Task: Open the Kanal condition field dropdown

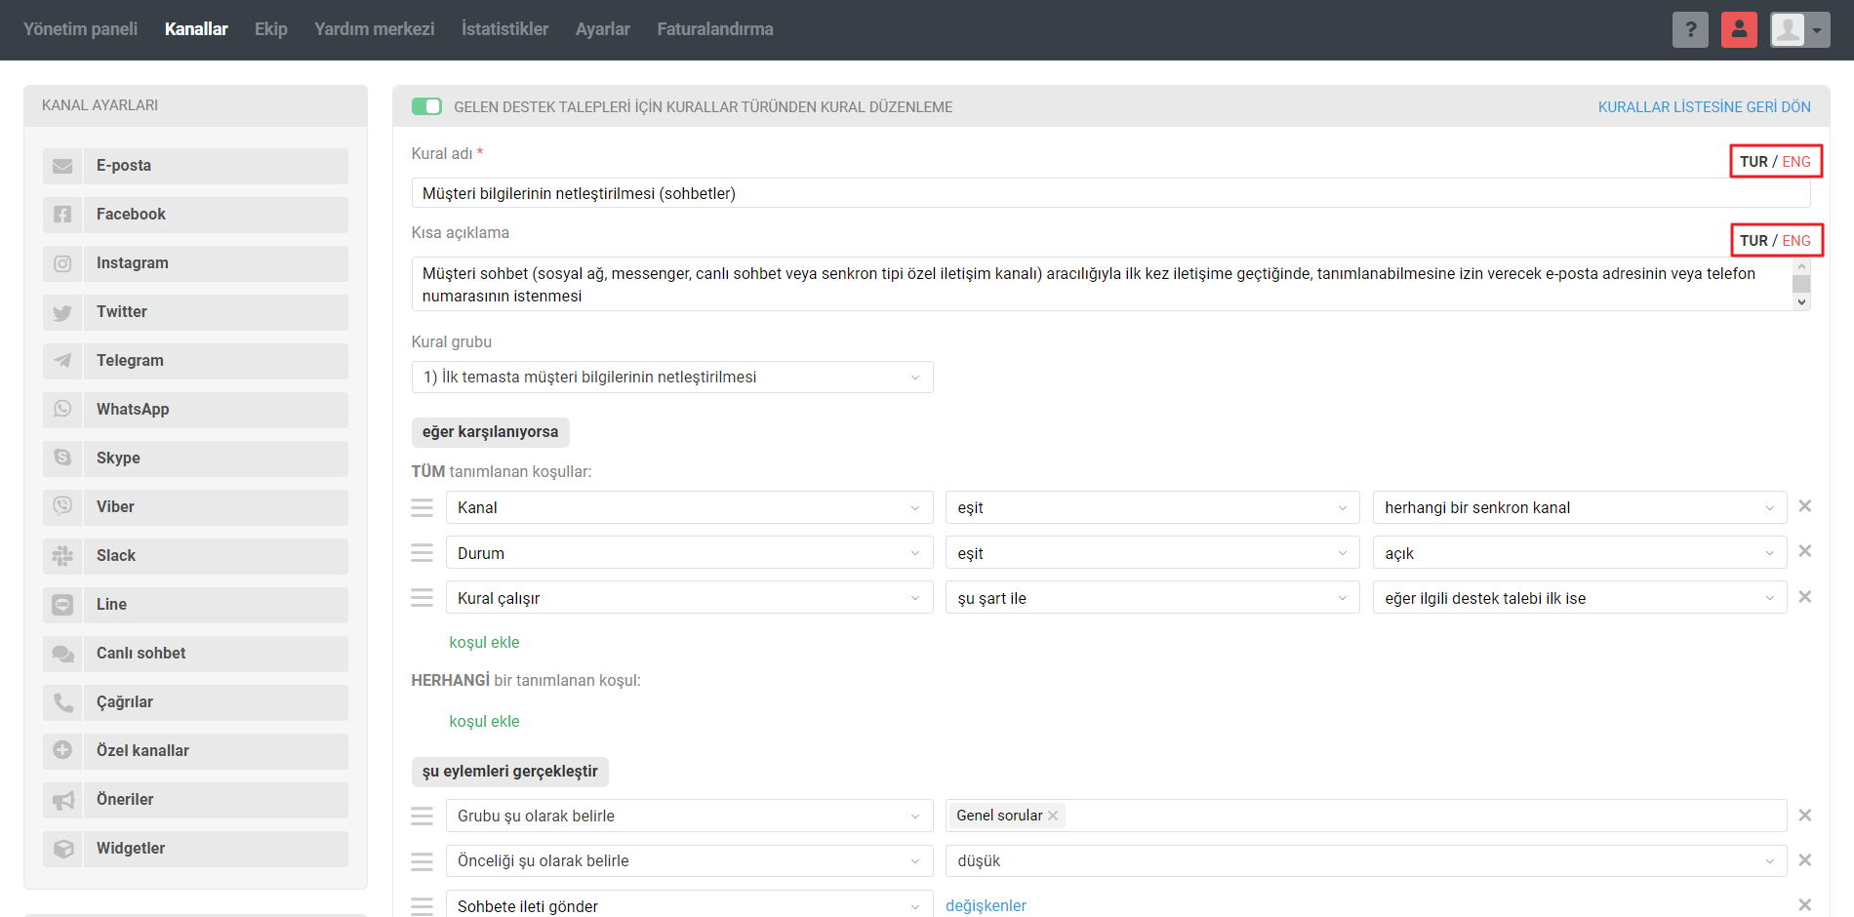Action: coord(690,507)
